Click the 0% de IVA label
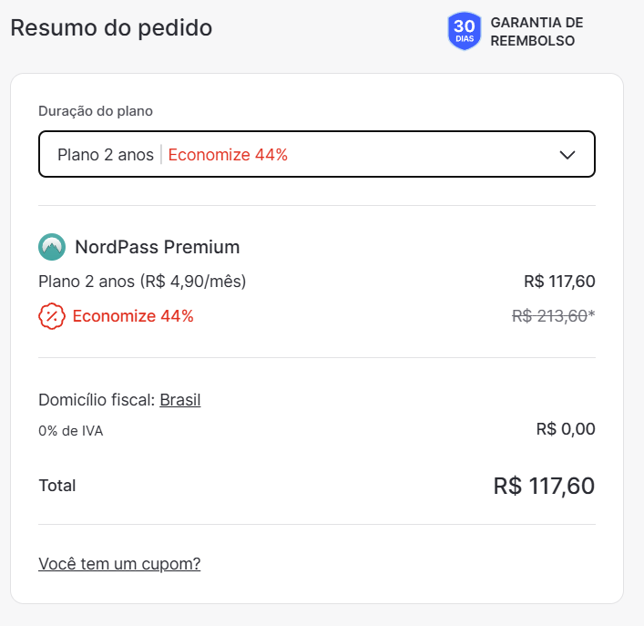The height and width of the screenshot is (626, 644). pos(71,430)
